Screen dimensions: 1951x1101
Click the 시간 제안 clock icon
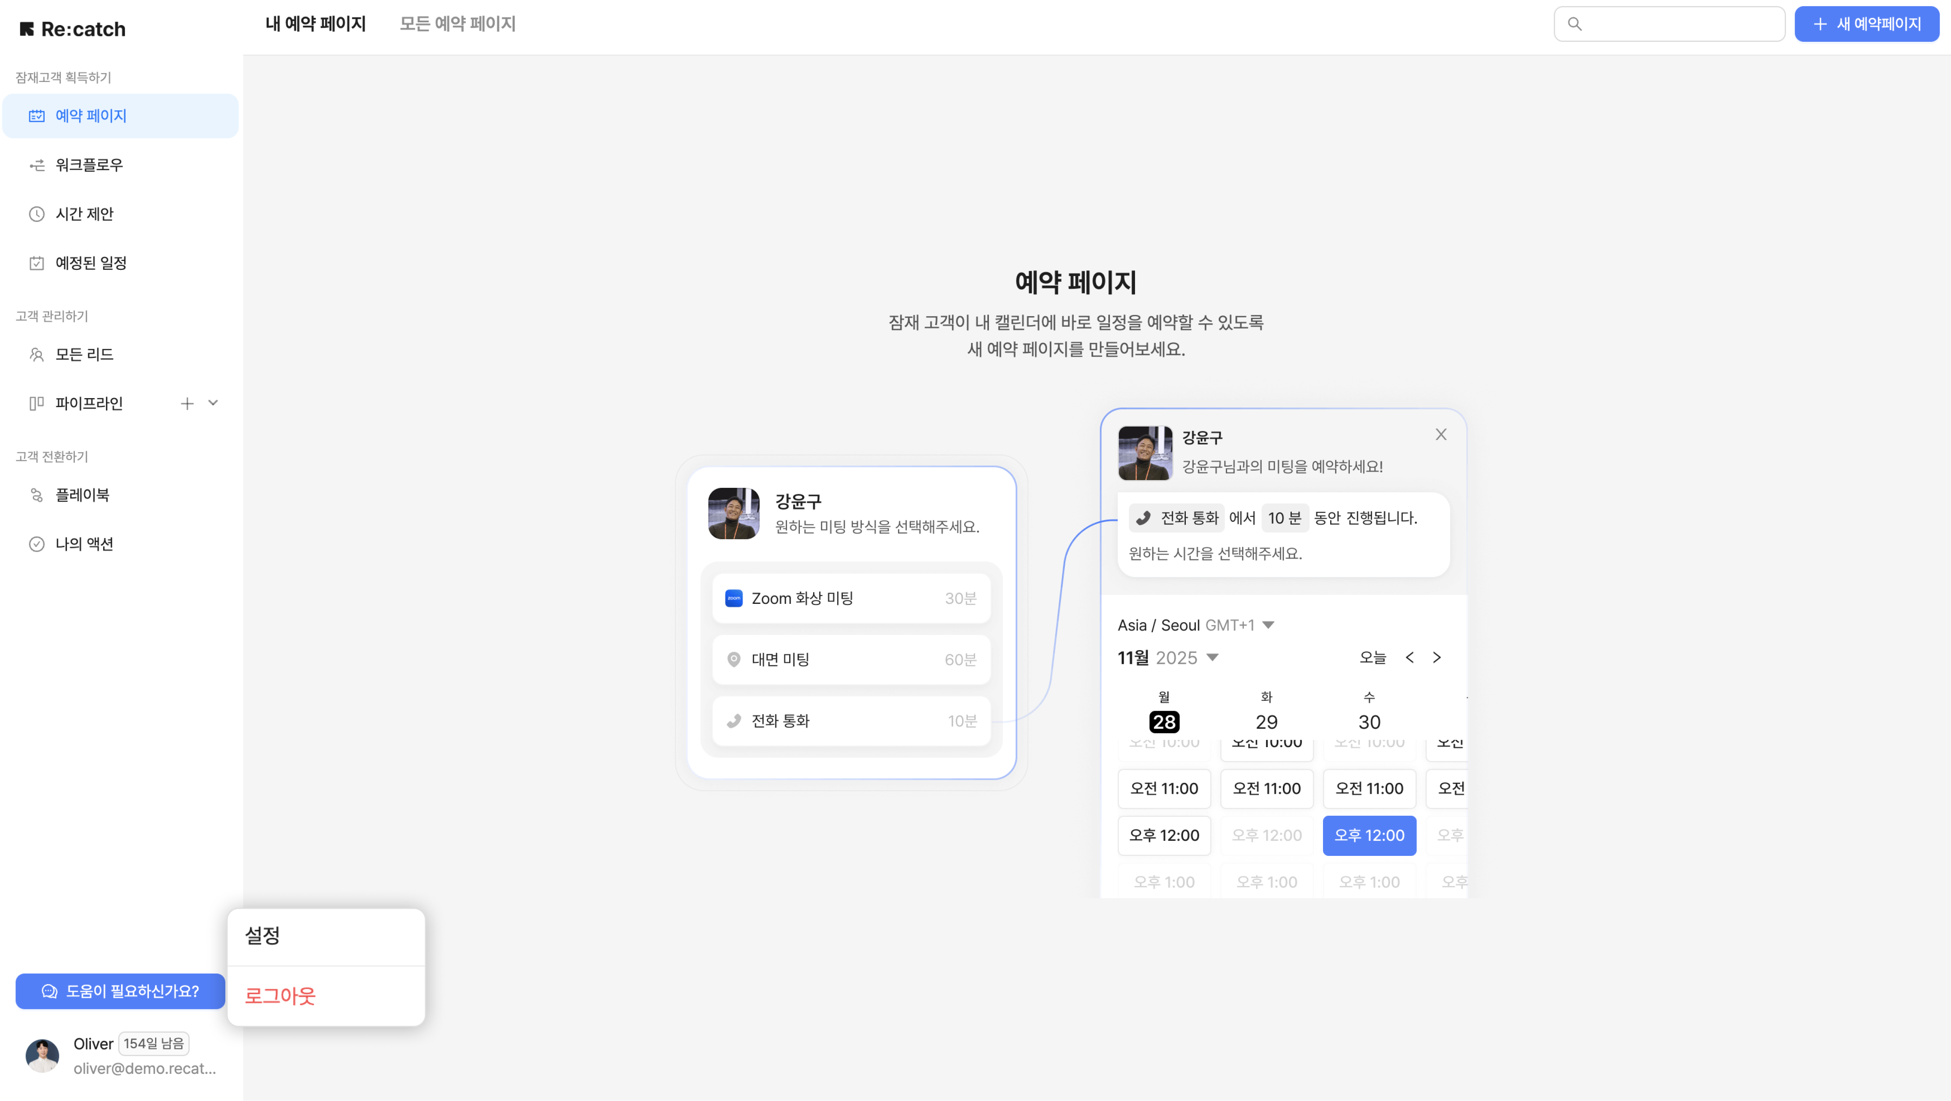37,214
